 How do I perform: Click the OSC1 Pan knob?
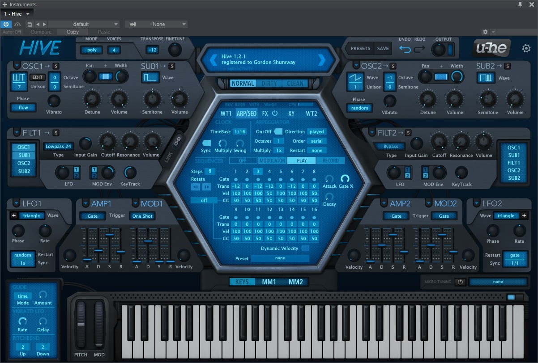click(90, 76)
